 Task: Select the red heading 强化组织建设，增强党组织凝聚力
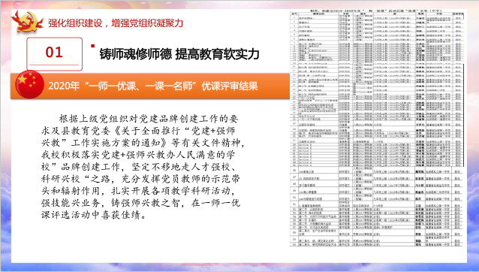pos(116,23)
